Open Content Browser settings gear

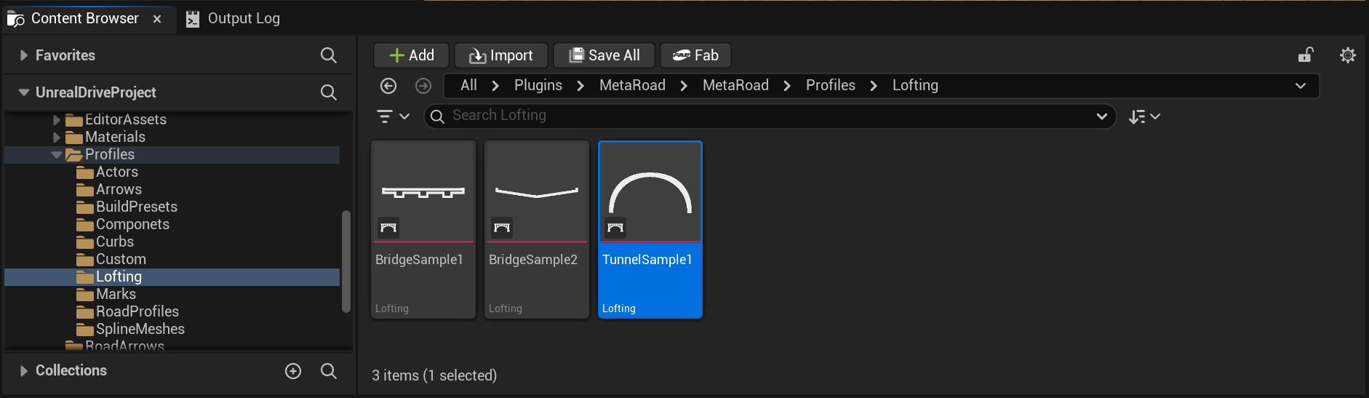pyautogui.click(x=1348, y=55)
